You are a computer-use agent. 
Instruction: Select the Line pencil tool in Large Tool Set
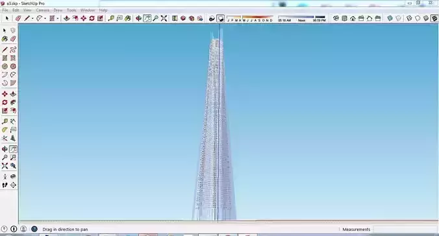[x=5, y=50]
